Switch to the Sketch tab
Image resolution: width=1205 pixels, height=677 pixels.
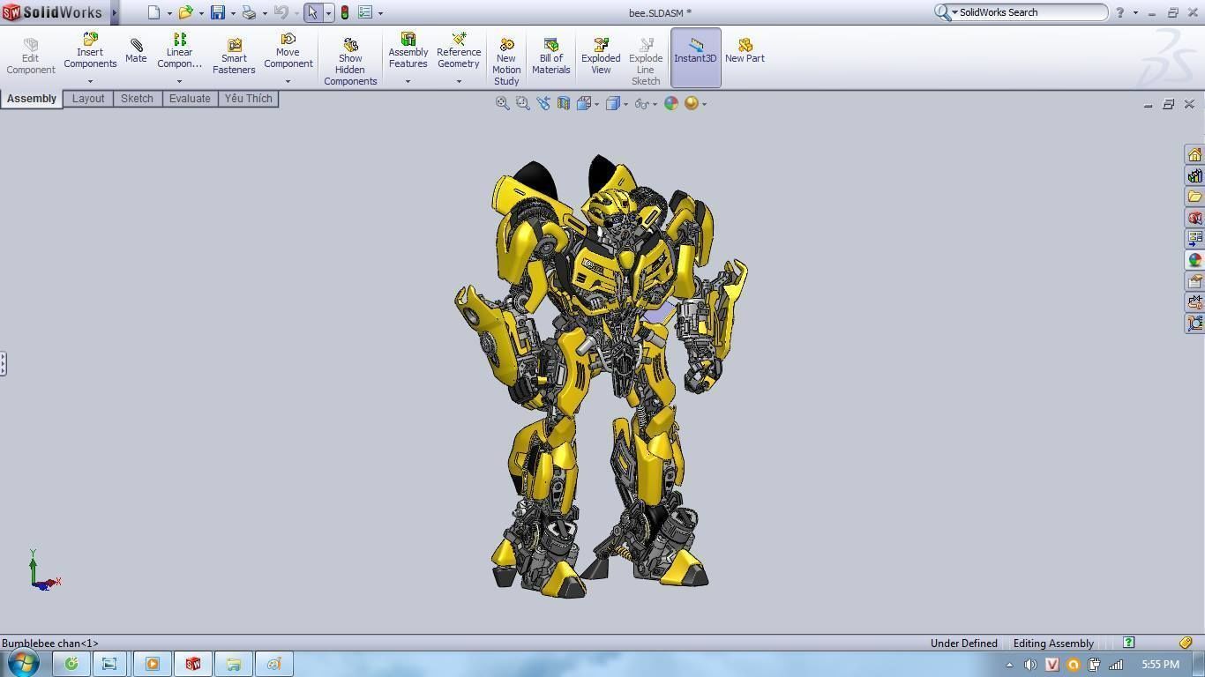point(137,99)
